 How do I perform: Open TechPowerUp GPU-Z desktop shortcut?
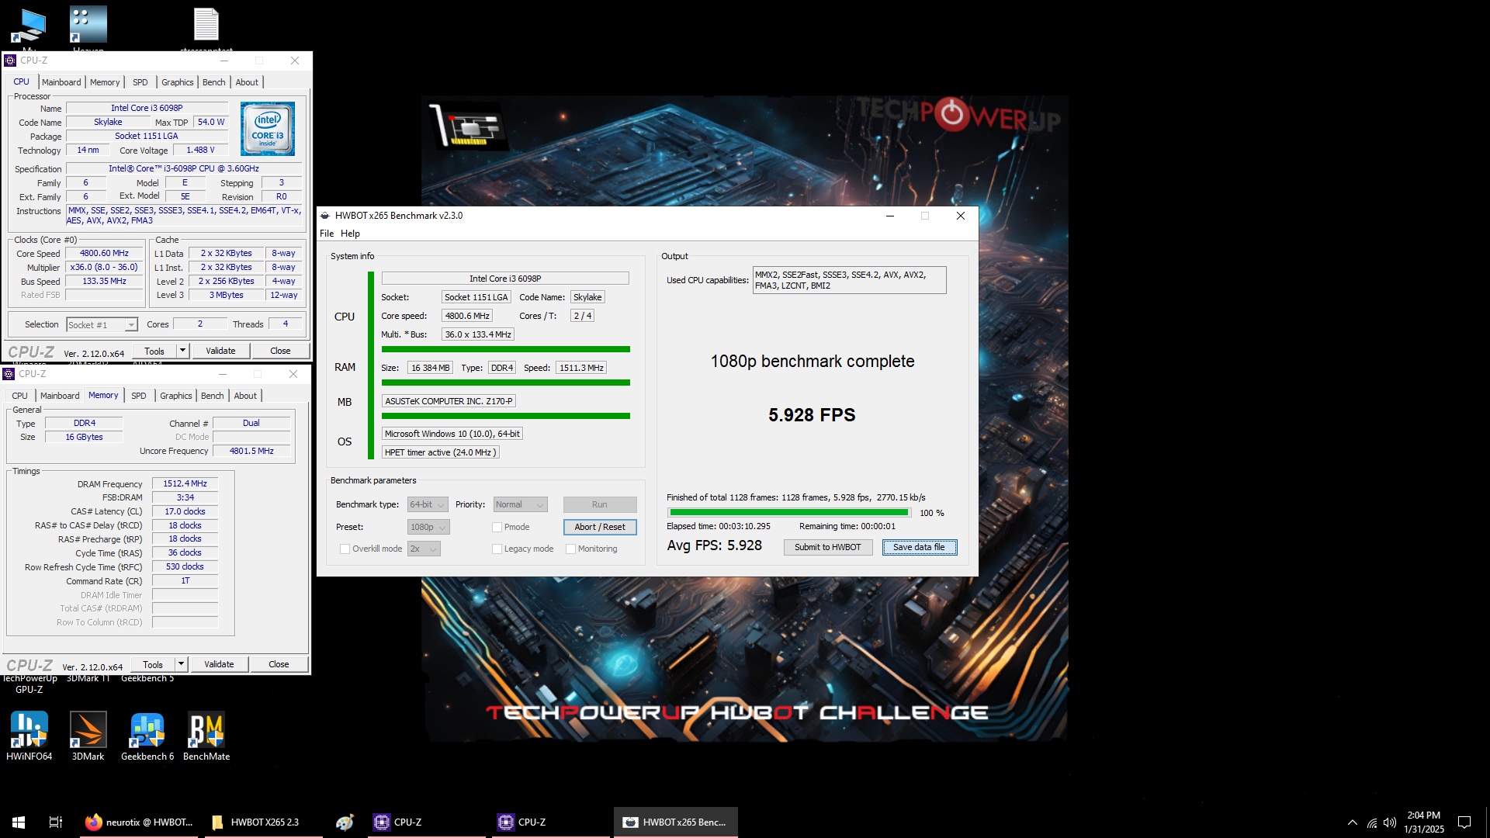29,684
